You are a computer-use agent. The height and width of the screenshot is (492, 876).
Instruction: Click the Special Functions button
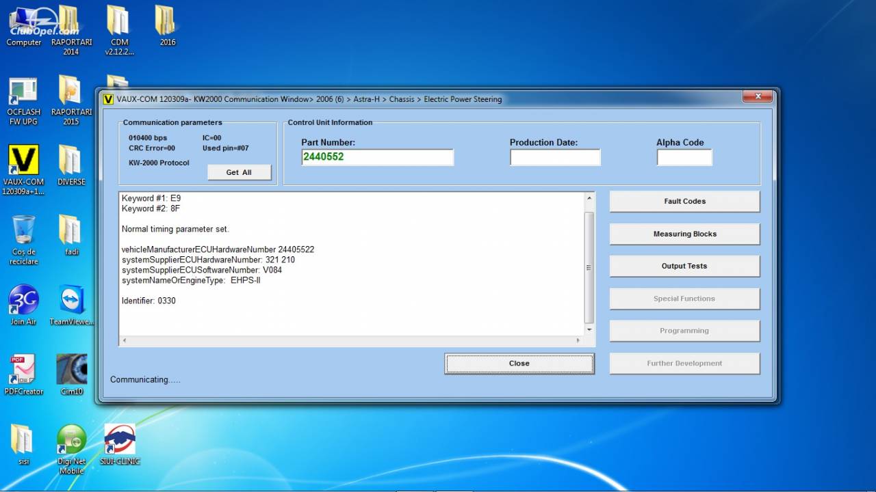[x=684, y=299]
